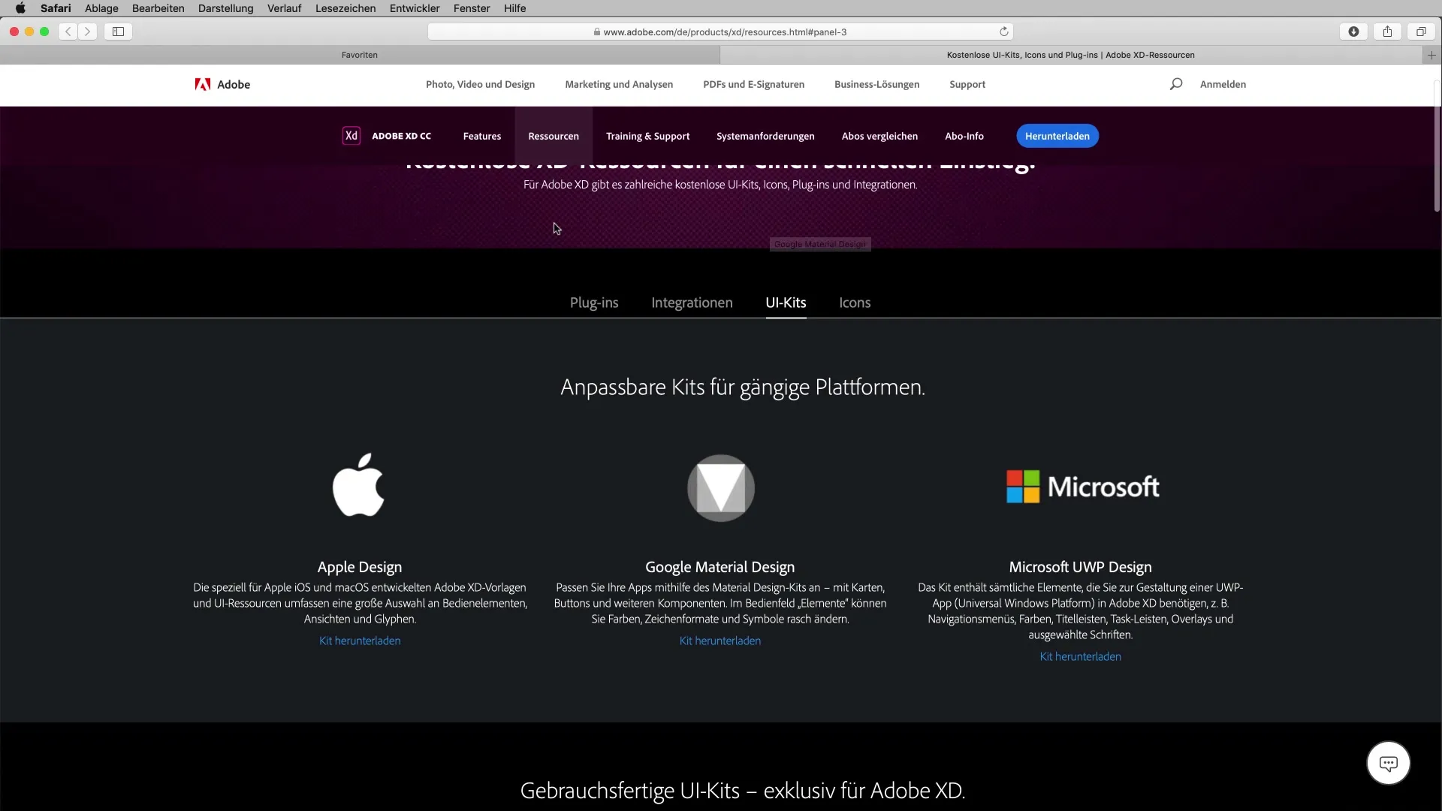Click the Apple Design heading
The image size is (1442, 811).
click(360, 567)
